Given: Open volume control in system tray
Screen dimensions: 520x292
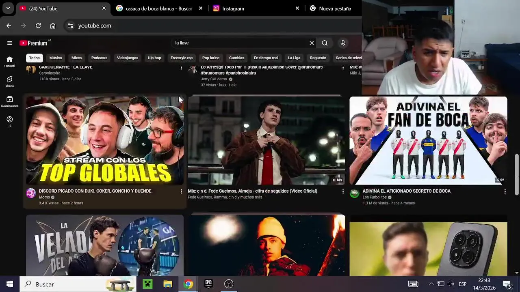Looking at the screenshot, I should (451, 284).
